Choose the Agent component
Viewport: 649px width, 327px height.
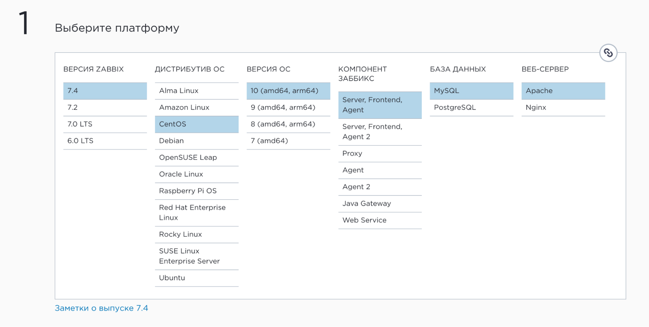[x=380, y=170]
